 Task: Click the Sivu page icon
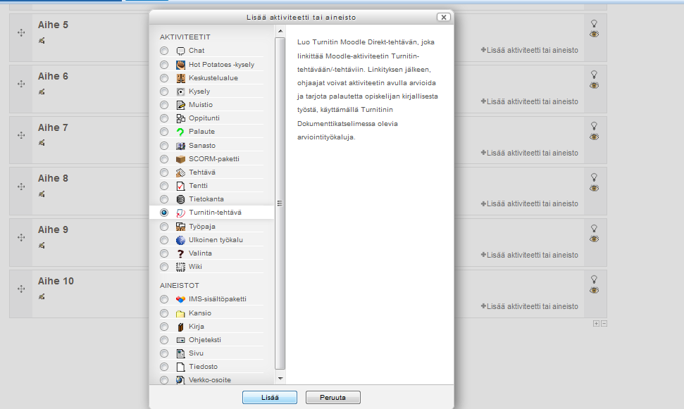pos(180,353)
